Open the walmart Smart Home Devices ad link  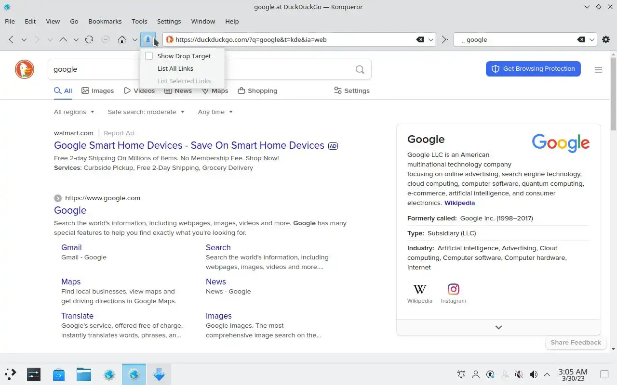tap(189, 145)
